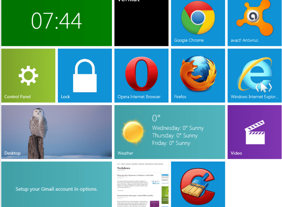The height and width of the screenshot is (207, 282).
Task: Click the 07:44 clock tile
Action: point(57,23)
